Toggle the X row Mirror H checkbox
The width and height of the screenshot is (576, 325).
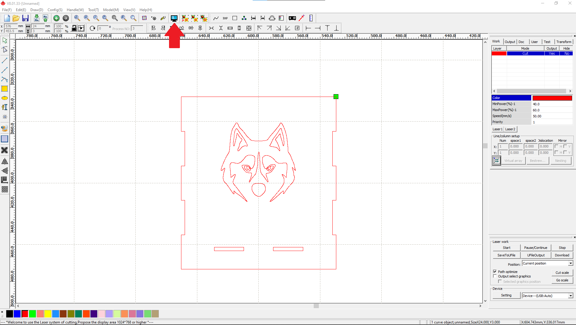[x=556, y=147]
